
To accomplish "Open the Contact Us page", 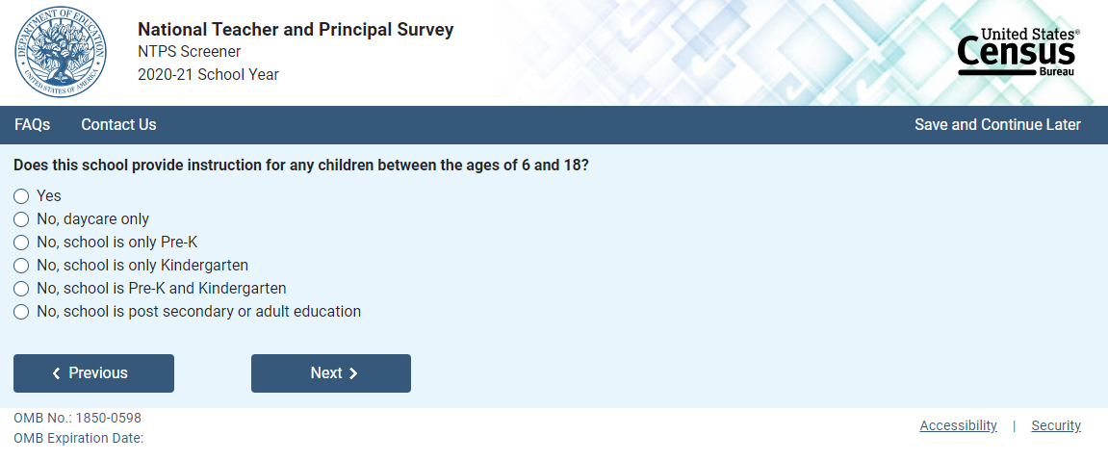I will click(x=118, y=125).
